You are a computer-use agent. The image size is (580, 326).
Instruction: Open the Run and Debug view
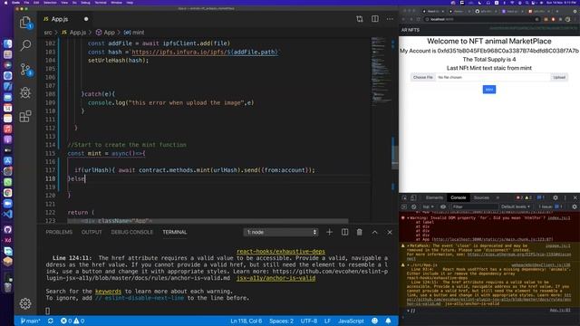[x=25, y=92]
